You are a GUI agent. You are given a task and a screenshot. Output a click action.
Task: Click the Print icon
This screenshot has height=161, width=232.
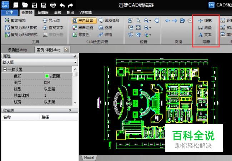click(53, 5)
